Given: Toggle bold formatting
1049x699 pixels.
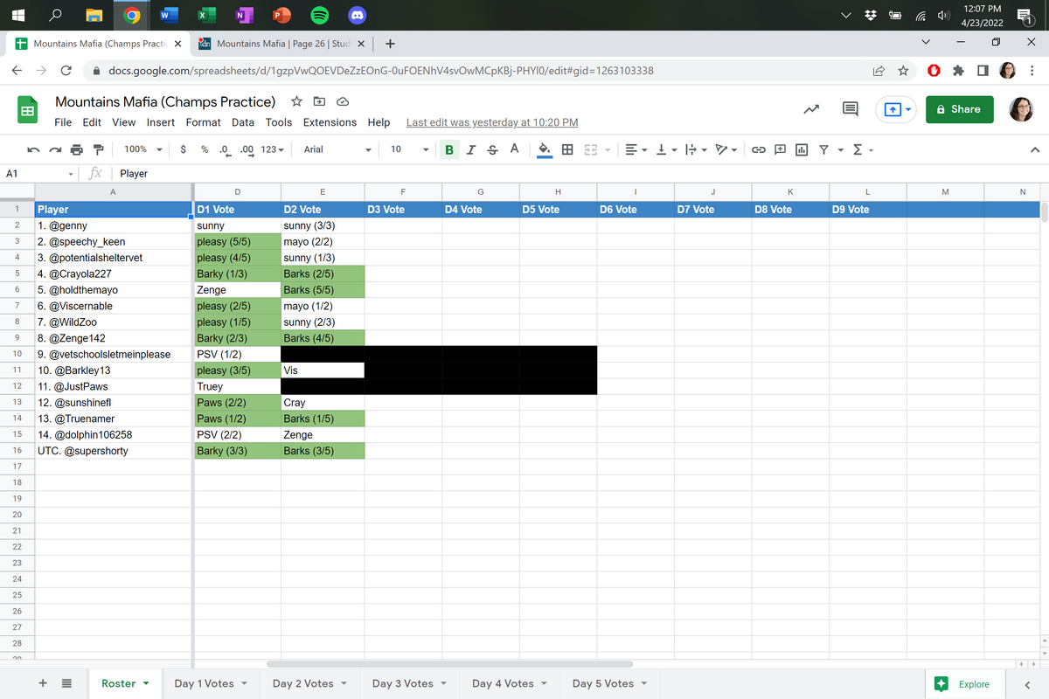Looking at the screenshot, I should 448,149.
